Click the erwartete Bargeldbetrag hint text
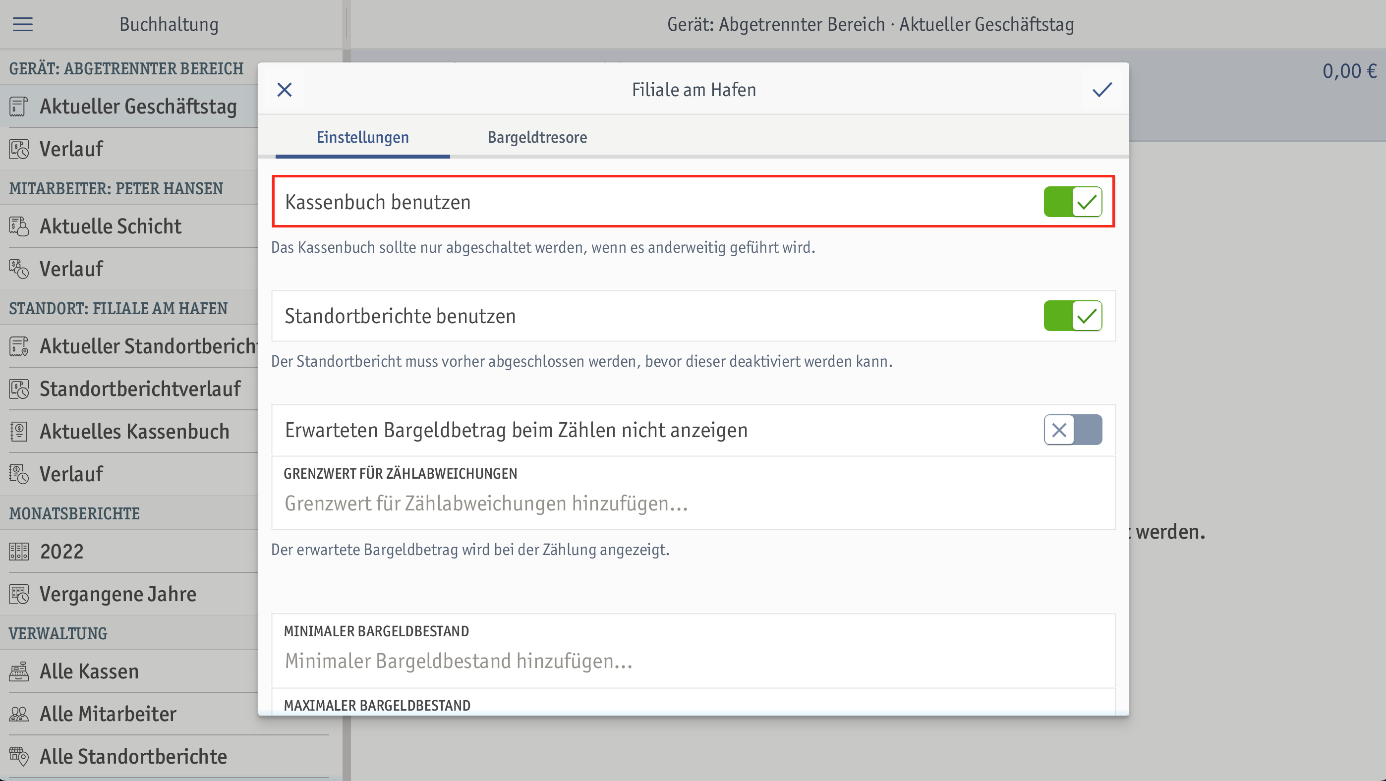This screenshot has height=781, width=1386. (470, 550)
